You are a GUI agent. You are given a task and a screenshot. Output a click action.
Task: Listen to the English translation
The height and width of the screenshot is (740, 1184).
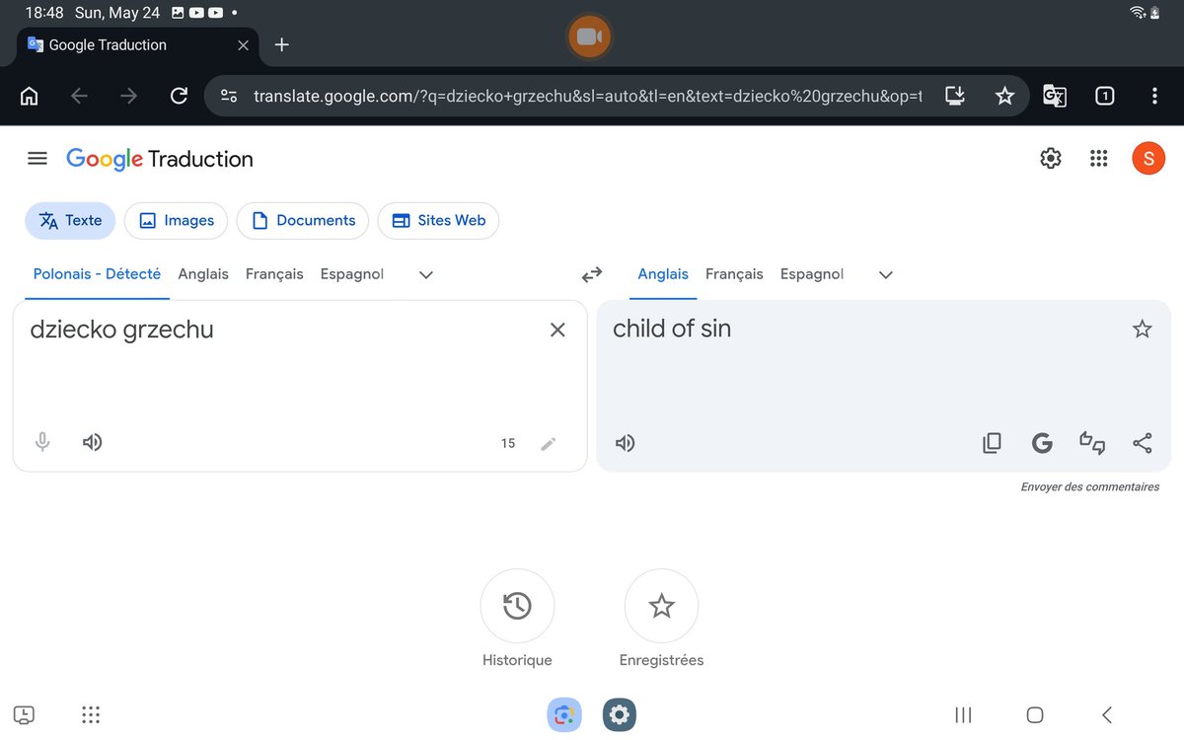pos(625,443)
